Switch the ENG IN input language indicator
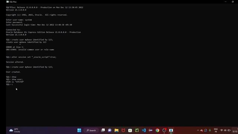Screen dimensions: 238x134 coord(216,130)
